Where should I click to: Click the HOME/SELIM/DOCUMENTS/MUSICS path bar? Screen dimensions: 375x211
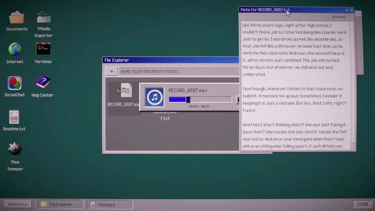pos(179,71)
